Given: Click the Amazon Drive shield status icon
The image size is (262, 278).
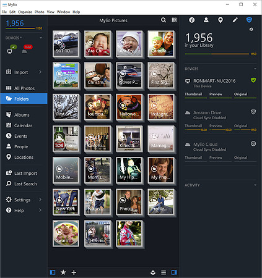Looking at the screenshot, I should tap(253, 112).
